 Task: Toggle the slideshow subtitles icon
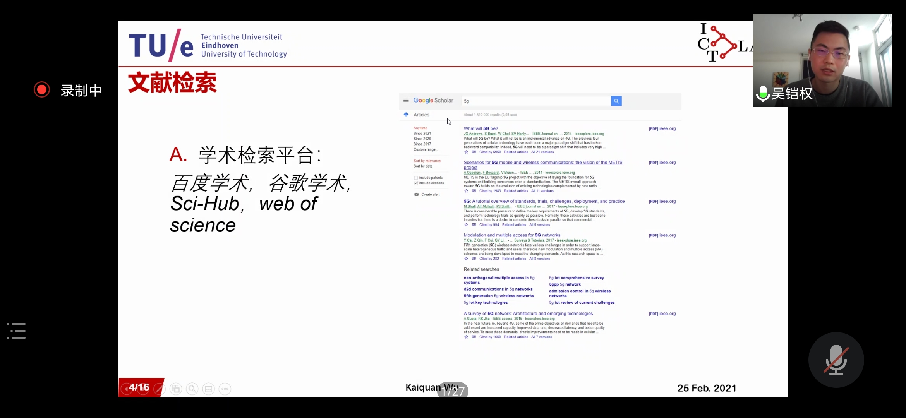208,389
